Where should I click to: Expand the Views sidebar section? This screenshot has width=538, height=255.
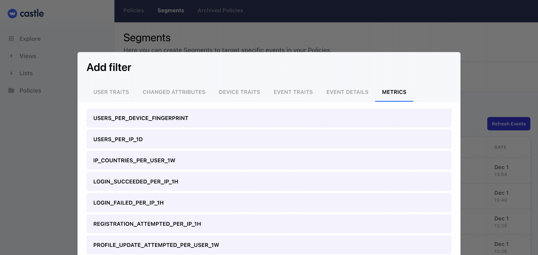[11, 56]
